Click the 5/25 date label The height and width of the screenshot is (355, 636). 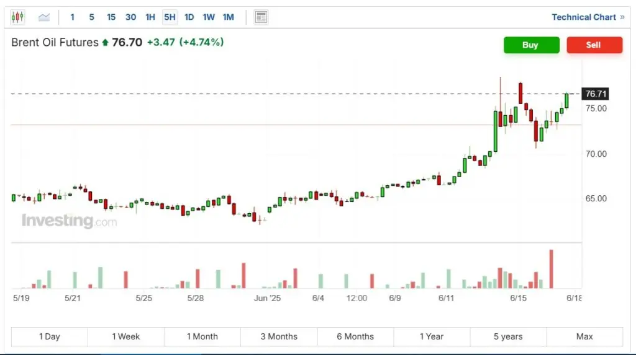pyautogui.click(x=143, y=299)
